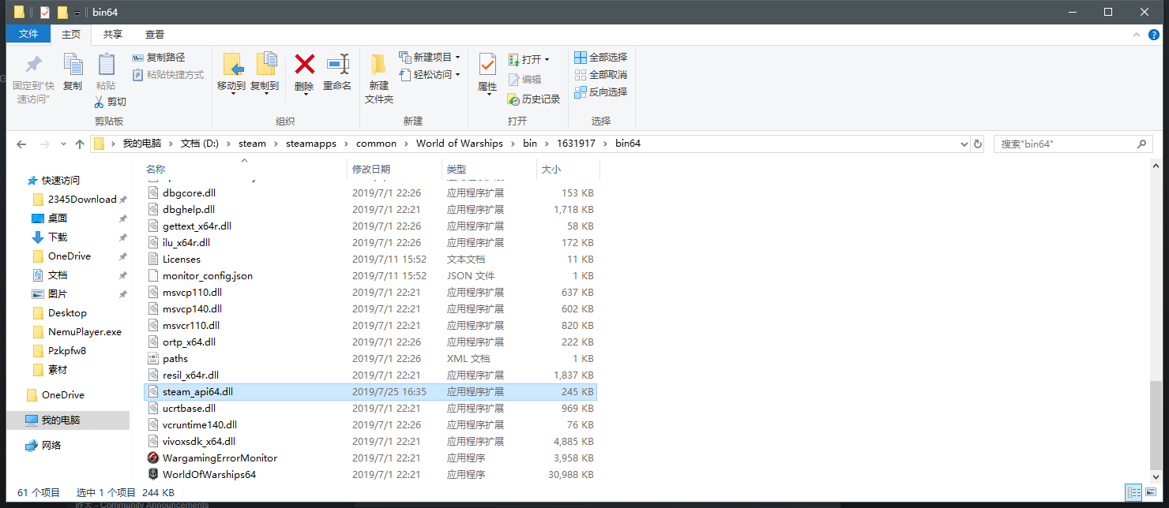This screenshot has width=1169, height=508.
Task: Select Network (网络) in the navigation pane
Action: [x=51, y=446]
